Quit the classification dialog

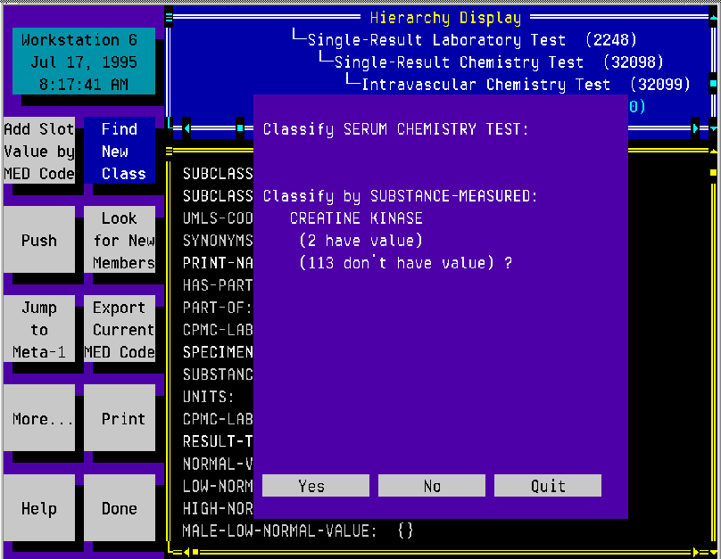pos(548,486)
